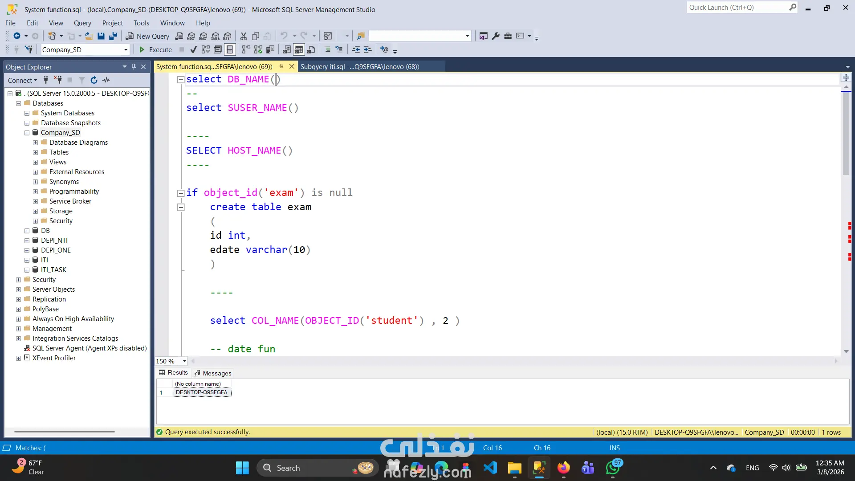Switch to Subqyery iti.sql tab

pyautogui.click(x=360, y=66)
